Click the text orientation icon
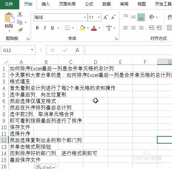Screen dimensions: 172x169 point(152,17)
